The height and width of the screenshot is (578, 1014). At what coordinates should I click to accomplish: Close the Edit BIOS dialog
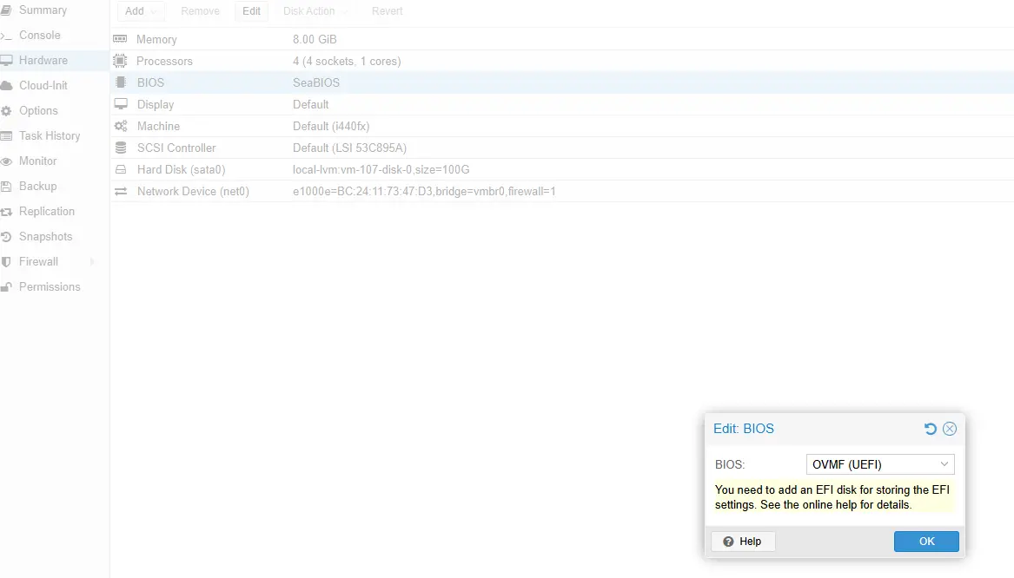click(x=950, y=429)
